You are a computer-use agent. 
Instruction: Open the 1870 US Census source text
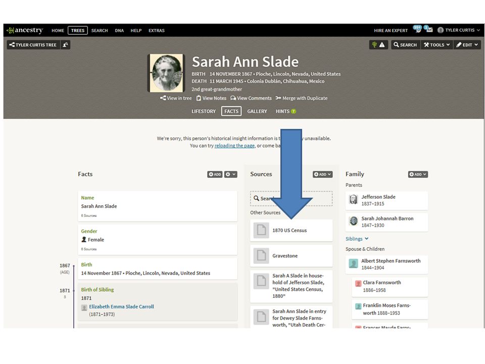tap(289, 231)
